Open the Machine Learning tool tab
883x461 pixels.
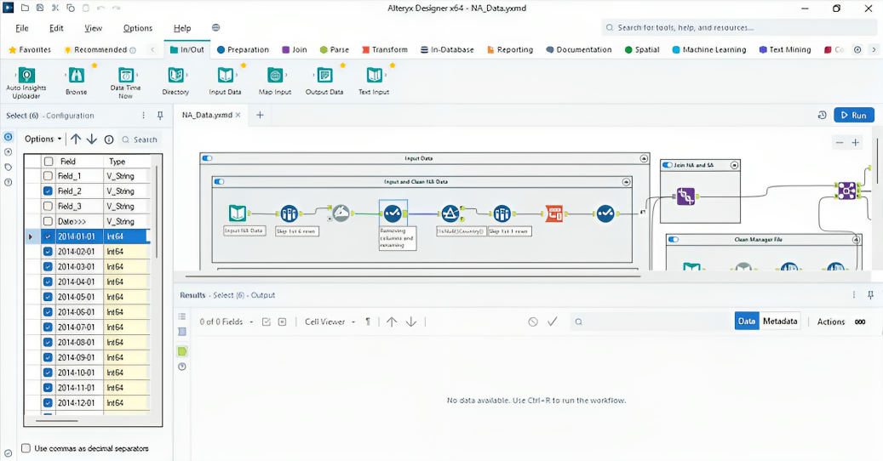(709, 49)
